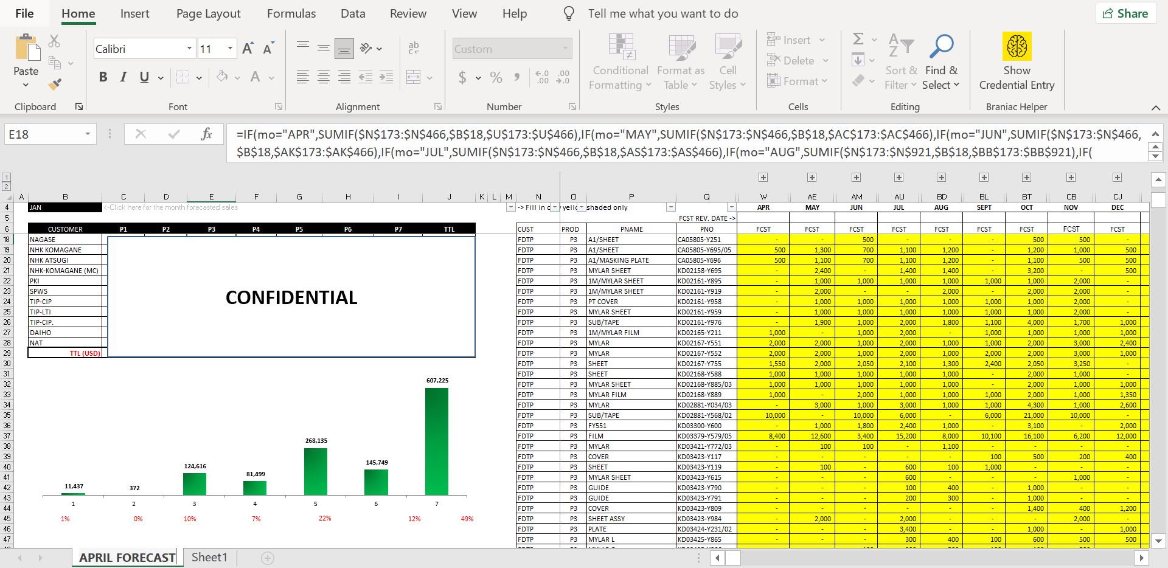1168x568 pixels.
Task: Toggle underline formatting
Action: [144, 77]
